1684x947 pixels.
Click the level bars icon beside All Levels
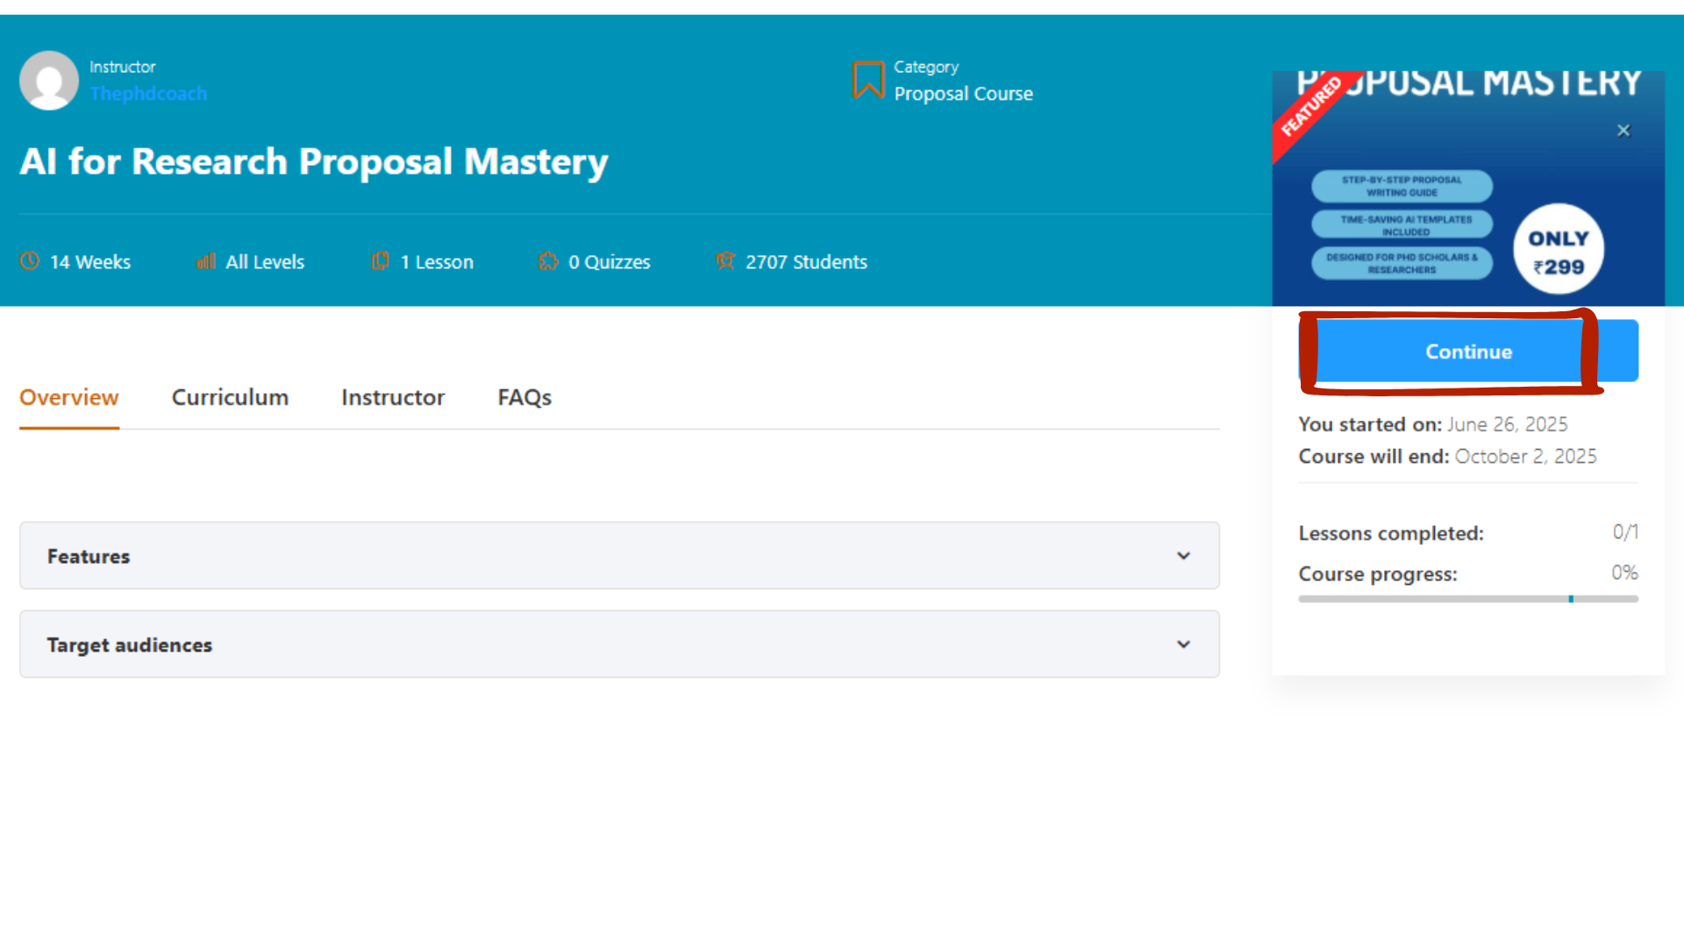(x=206, y=261)
